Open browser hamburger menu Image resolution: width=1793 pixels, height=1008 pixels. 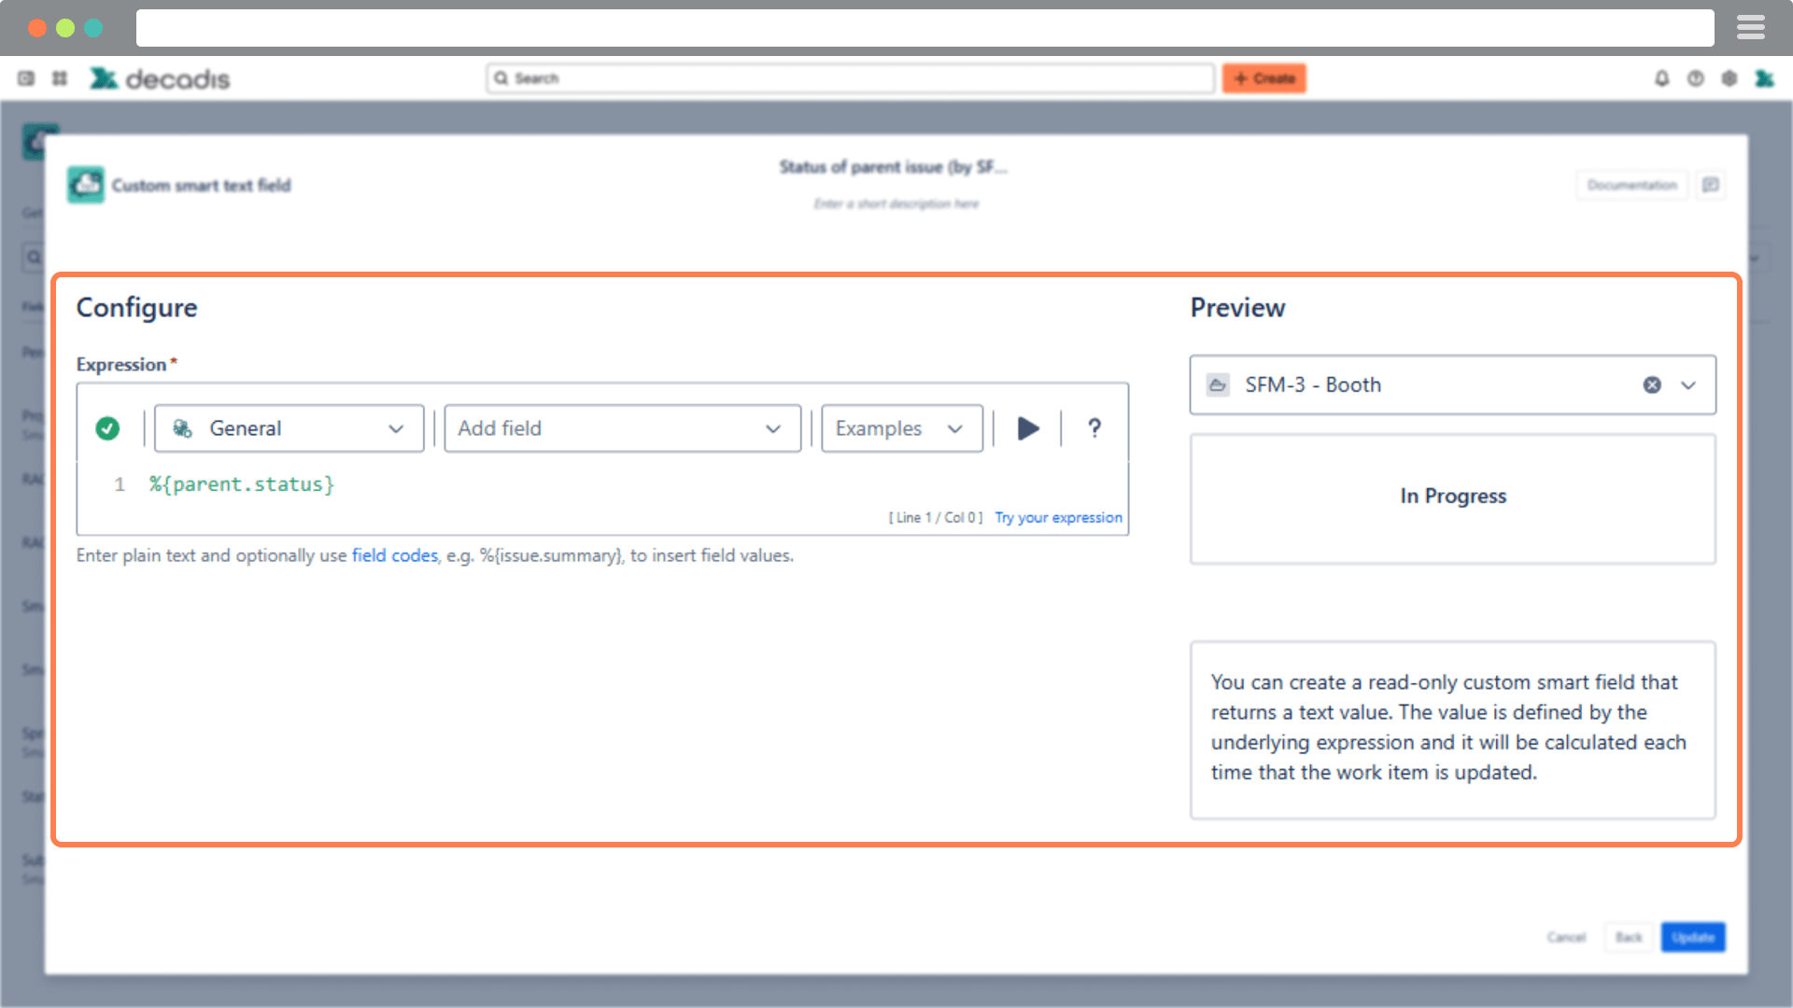(x=1750, y=28)
